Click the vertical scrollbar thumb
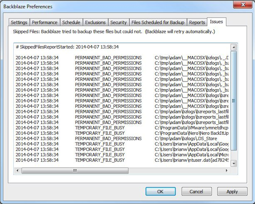The image size is (255, 204). point(234,101)
